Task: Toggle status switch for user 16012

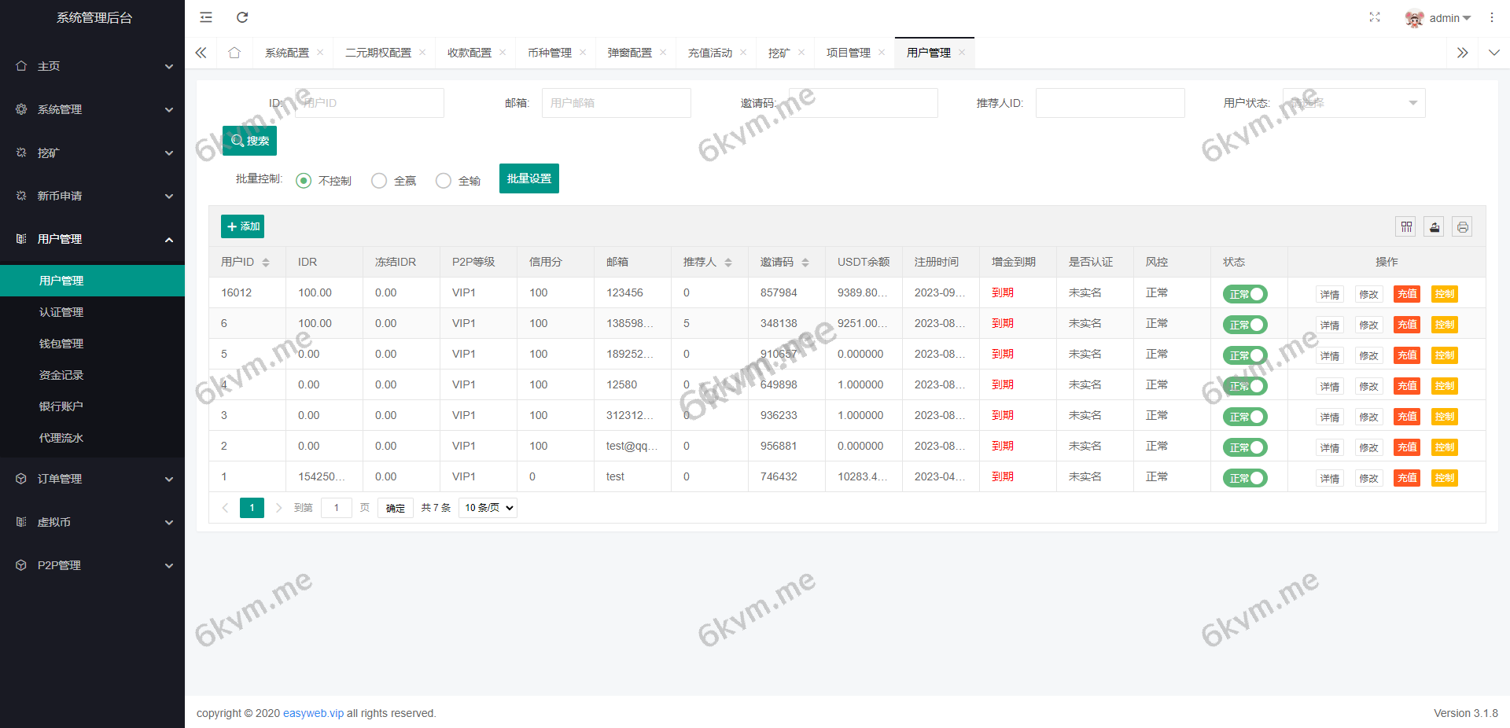Action: coord(1245,293)
